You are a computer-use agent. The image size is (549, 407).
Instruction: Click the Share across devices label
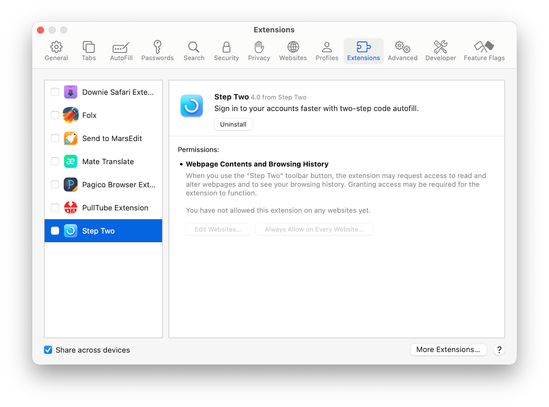click(93, 350)
